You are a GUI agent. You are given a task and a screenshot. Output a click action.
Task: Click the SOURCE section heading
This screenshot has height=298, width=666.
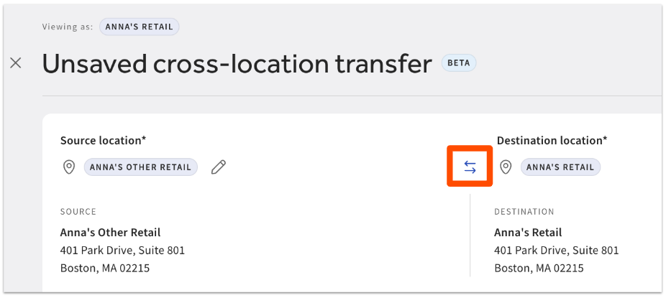pos(78,212)
